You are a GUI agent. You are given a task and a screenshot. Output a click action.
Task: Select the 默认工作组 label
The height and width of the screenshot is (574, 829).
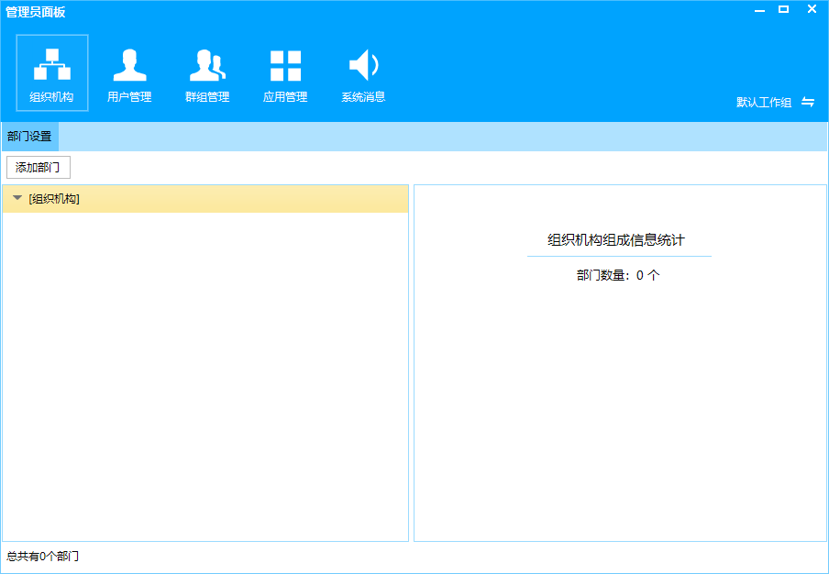coord(764,103)
